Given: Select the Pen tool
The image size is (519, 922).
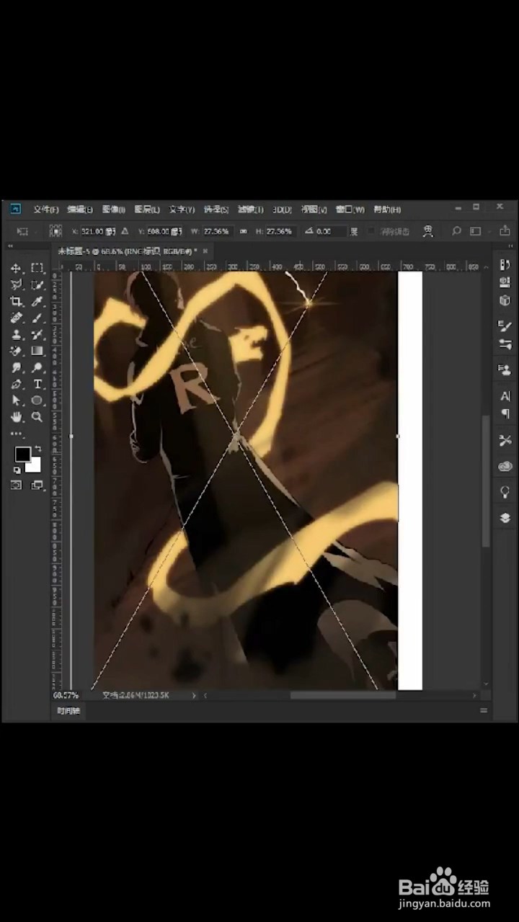Looking at the screenshot, I should click(x=16, y=384).
